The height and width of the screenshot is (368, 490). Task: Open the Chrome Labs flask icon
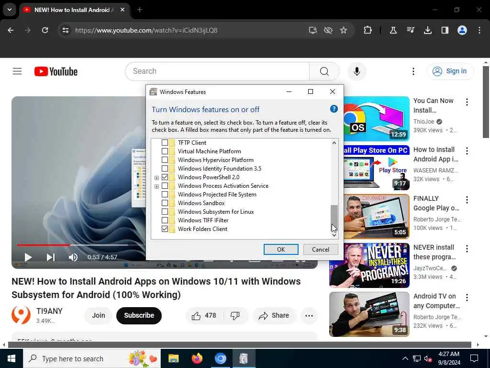pyautogui.click(x=393, y=30)
